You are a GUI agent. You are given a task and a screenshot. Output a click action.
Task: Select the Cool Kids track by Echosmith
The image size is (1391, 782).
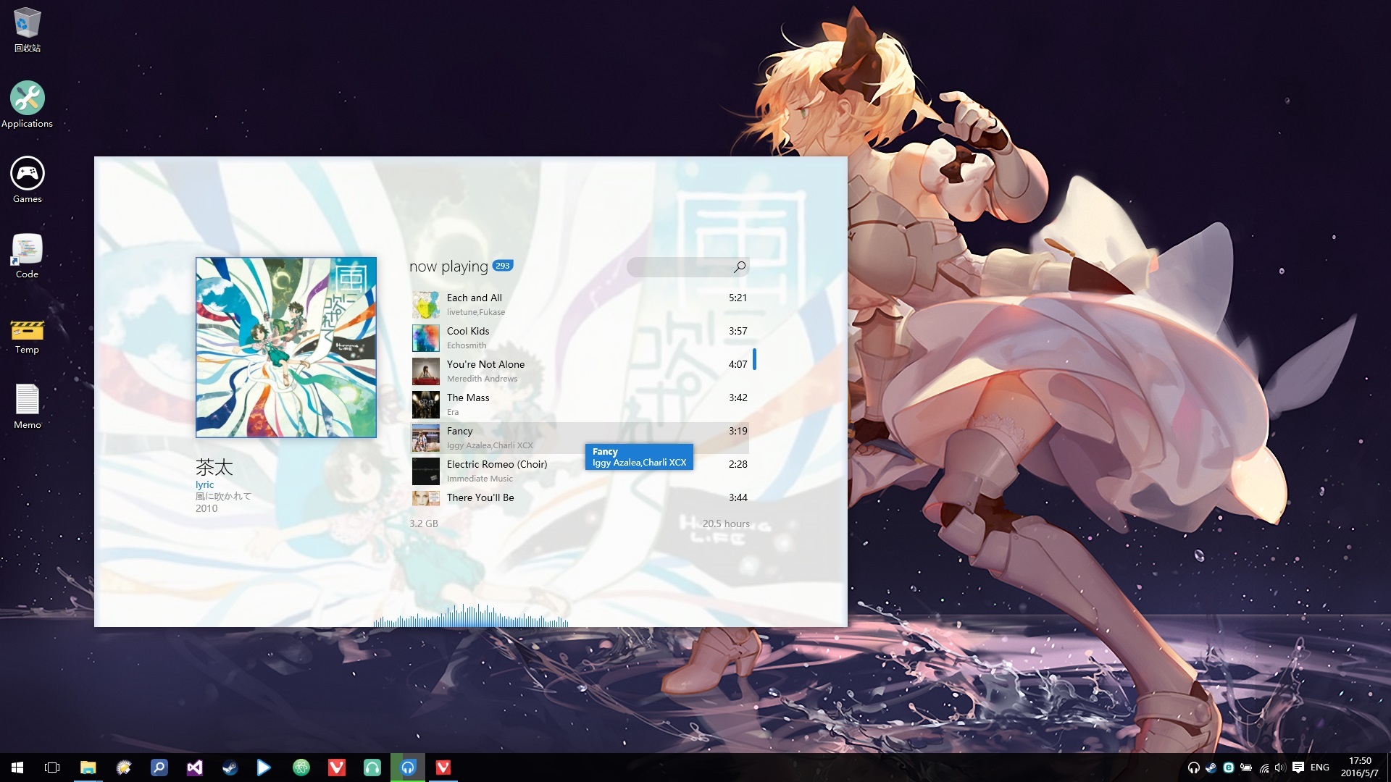click(x=468, y=331)
